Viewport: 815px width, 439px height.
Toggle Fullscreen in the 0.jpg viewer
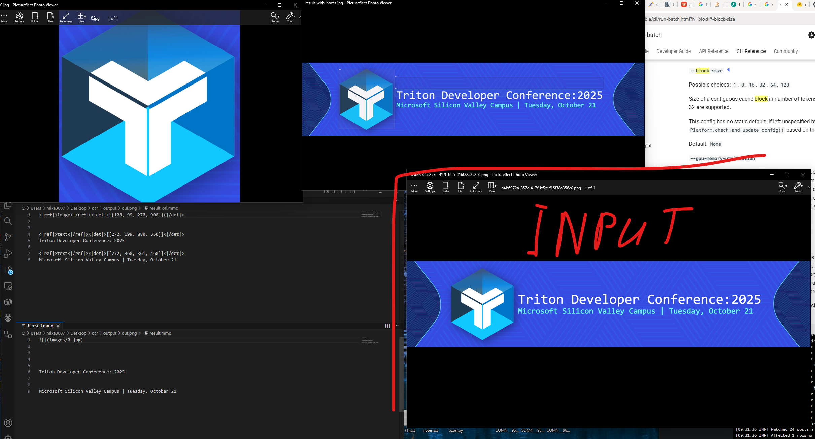coord(66,17)
